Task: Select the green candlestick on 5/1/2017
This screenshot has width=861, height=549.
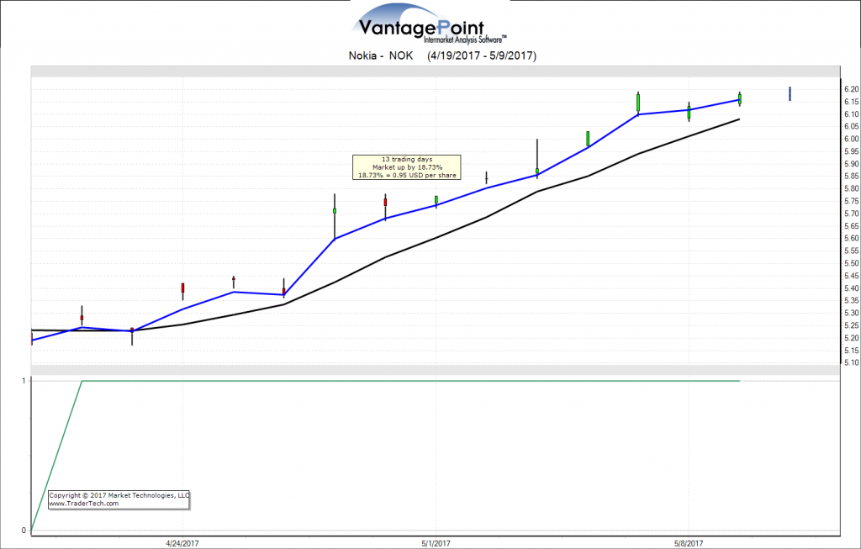Action: pyautogui.click(x=436, y=201)
